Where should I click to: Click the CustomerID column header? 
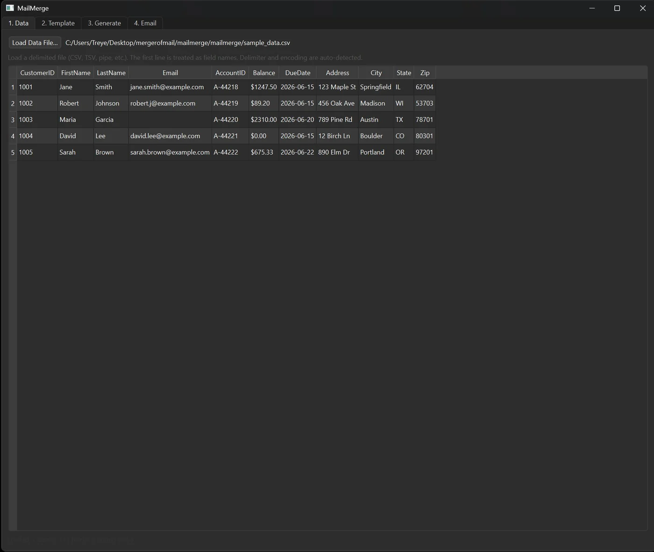coord(37,73)
